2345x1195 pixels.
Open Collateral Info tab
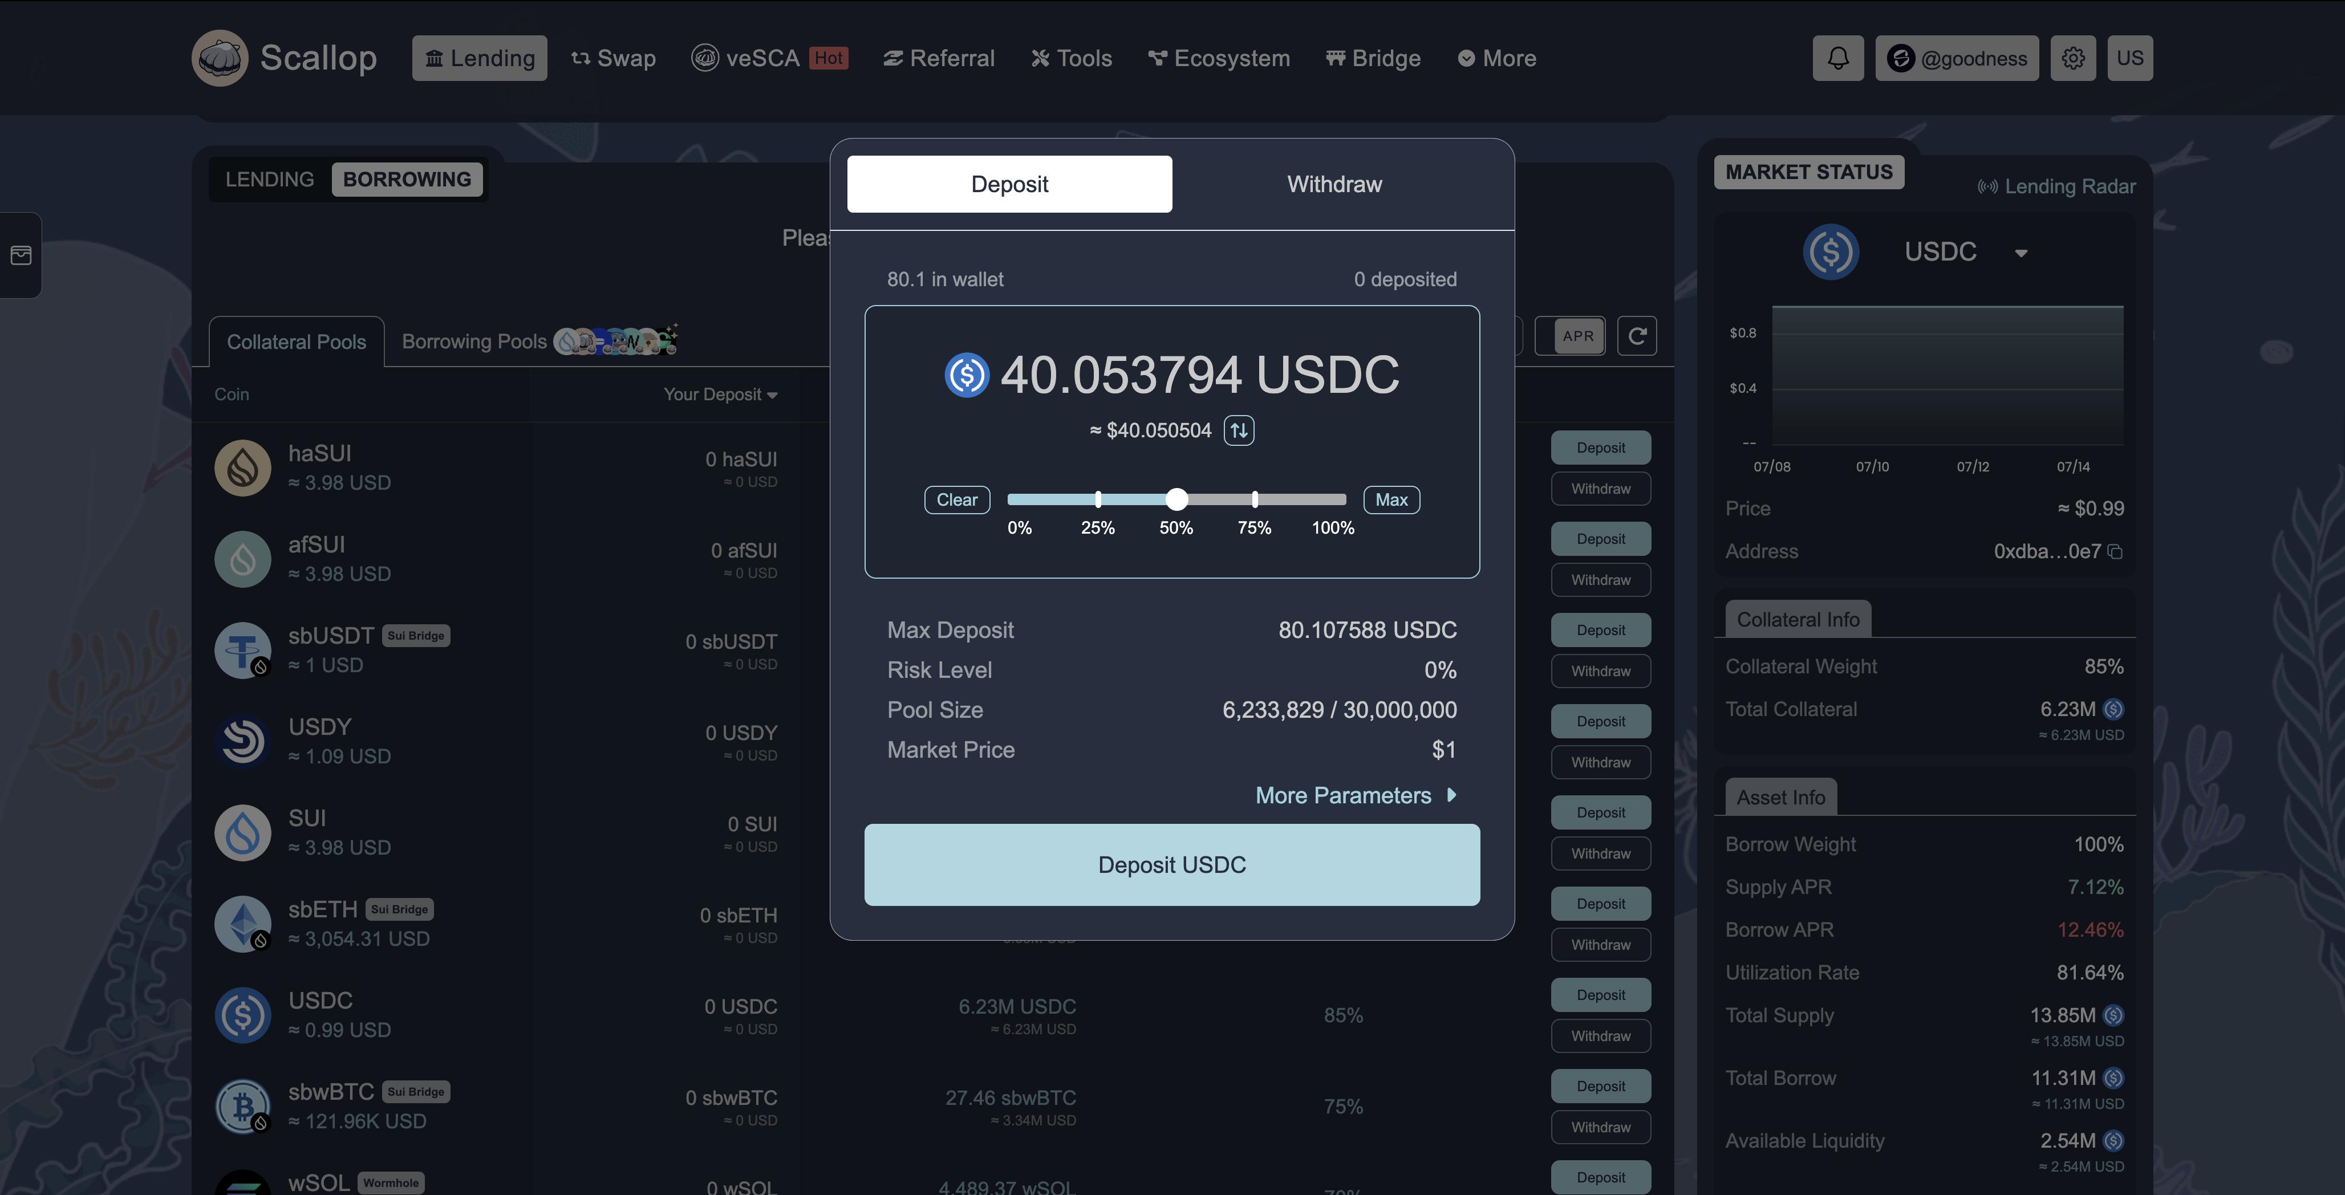pos(1798,620)
